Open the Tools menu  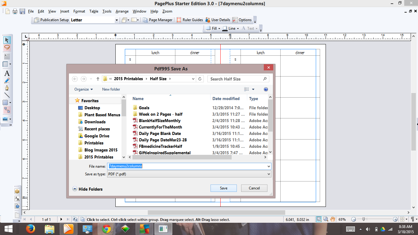[107, 11]
